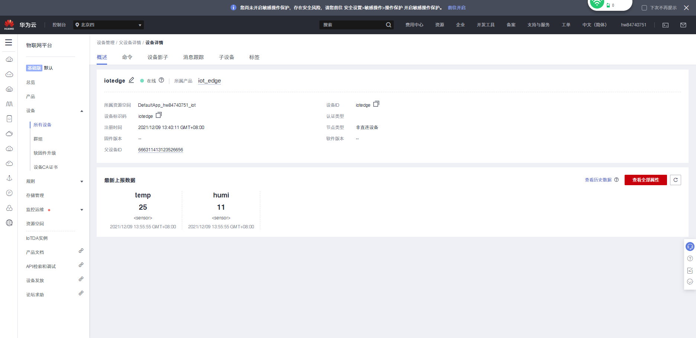Click the Huawei Cloud logo
The width and height of the screenshot is (696, 338).
[x=9, y=25]
